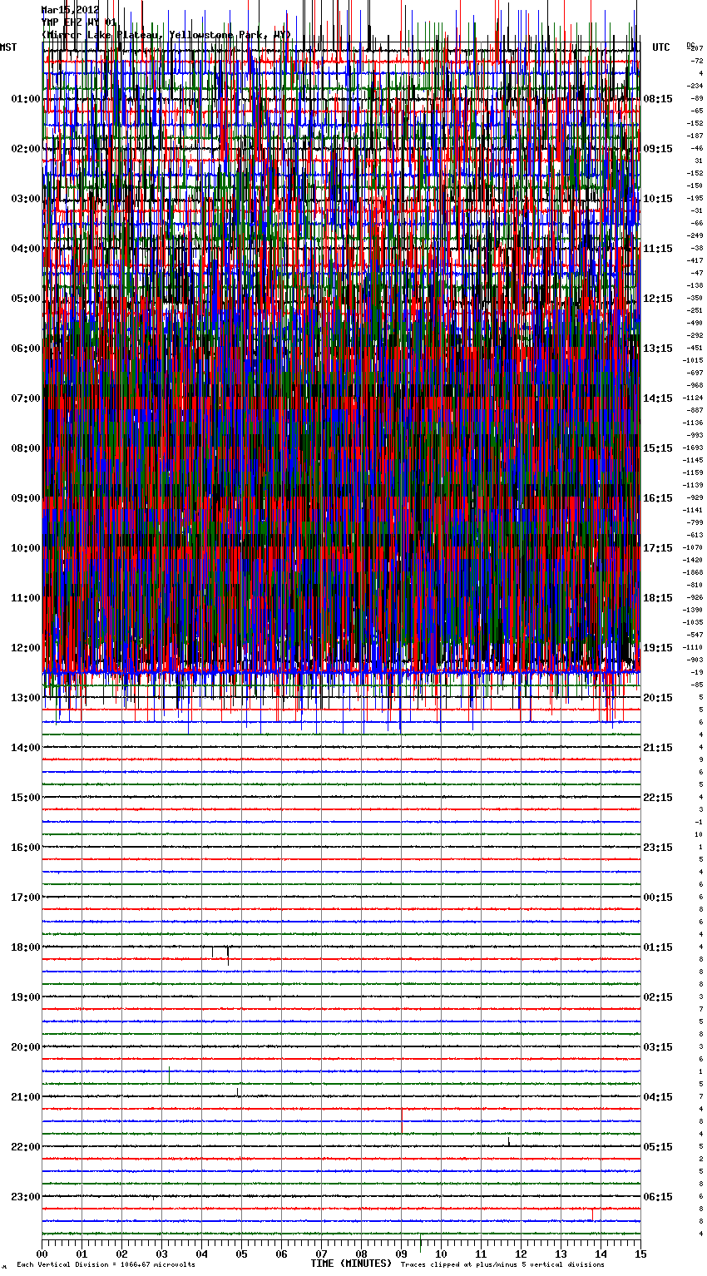The height and width of the screenshot is (1276, 707).
Task: Click the 'UTC' timezone label
Action: (x=661, y=47)
